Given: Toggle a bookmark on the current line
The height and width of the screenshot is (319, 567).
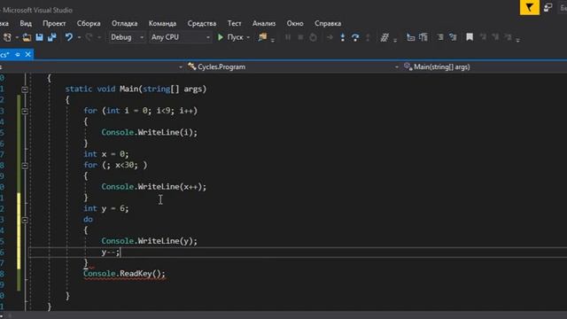Looking at the screenshot, I should coord(470,37).
